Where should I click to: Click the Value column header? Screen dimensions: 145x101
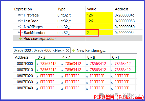coord(92,9)
